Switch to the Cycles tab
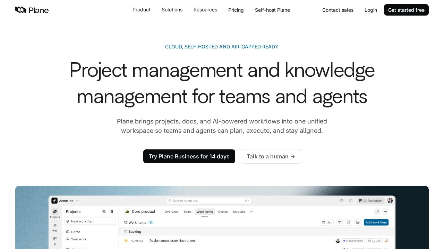This screenshot has width=444, height=249. tap(223, 212)
